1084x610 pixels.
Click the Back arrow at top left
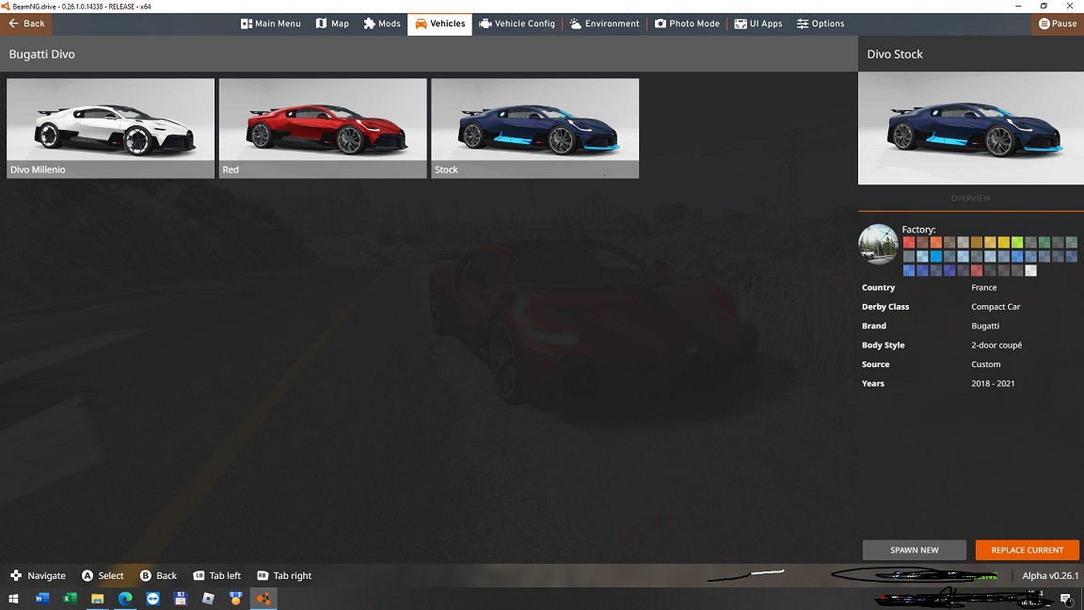pyautogui.click(x=26, y=24)
